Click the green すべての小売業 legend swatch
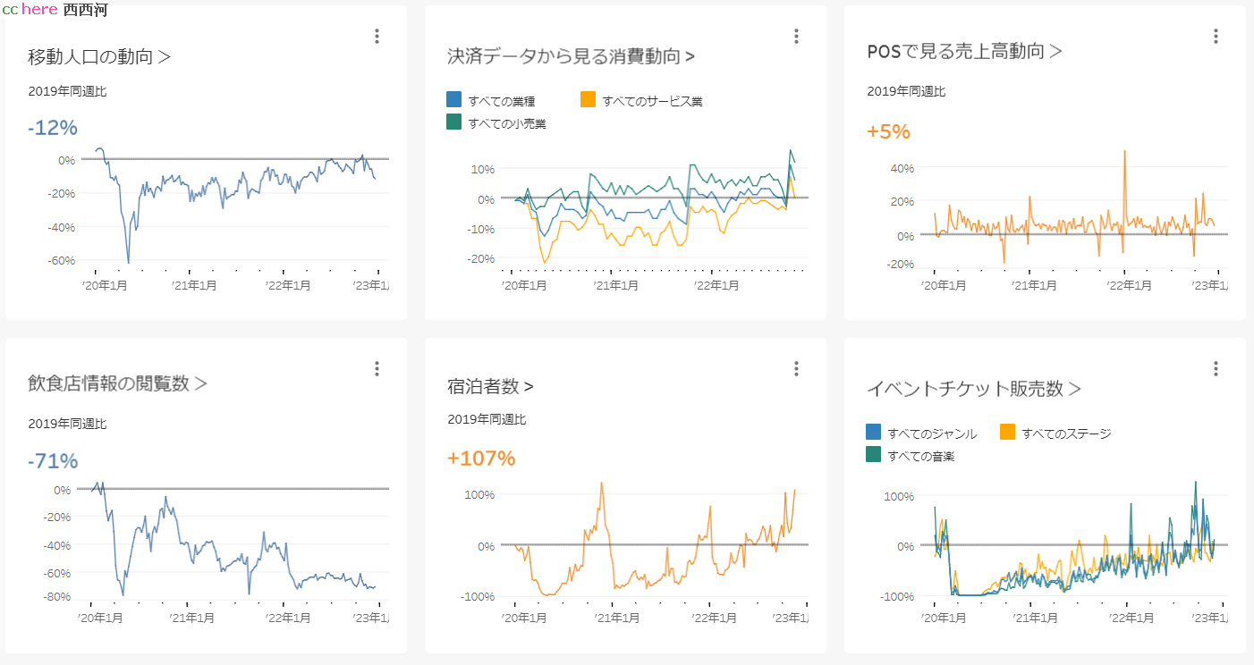Viewport: 1254px width, 665px height. point(453,122)
